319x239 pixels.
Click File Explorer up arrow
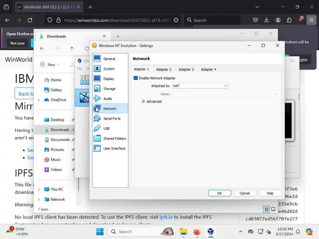pos(72,49)
